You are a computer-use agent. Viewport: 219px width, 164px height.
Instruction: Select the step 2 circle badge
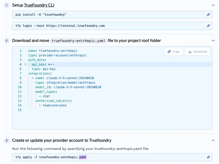click(6, 40)
